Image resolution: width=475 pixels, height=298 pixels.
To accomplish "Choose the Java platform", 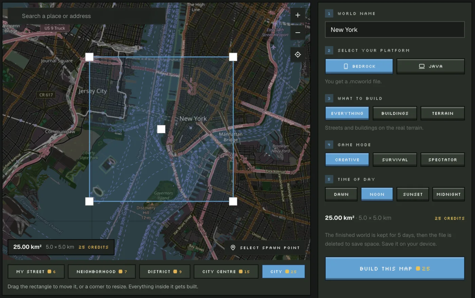I will [431, 66].
